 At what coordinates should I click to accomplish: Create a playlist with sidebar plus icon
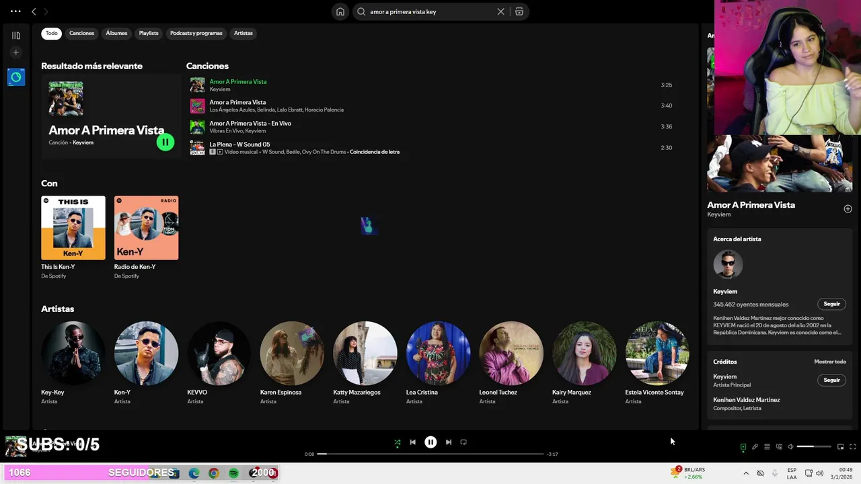coord(16,52)
